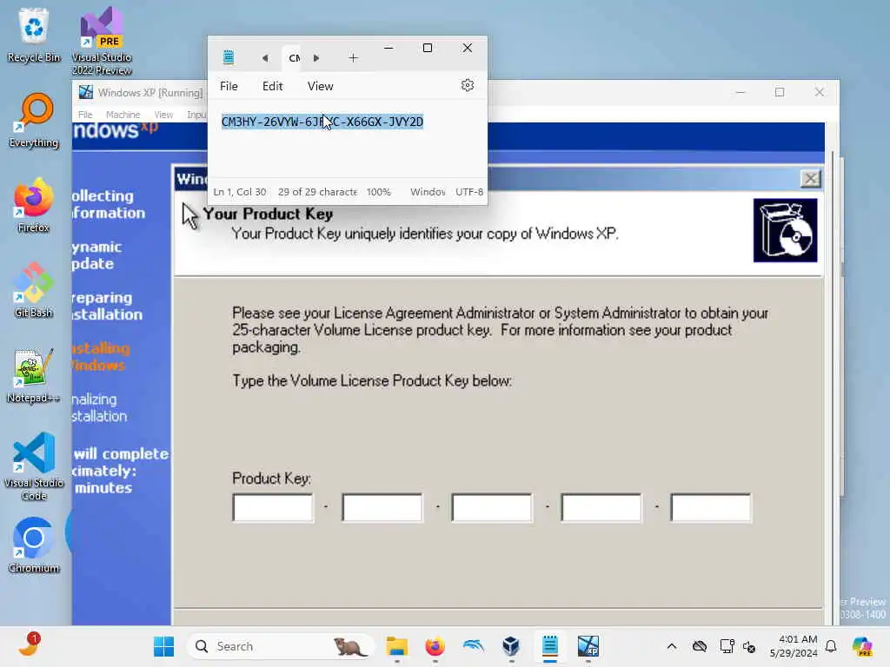Screen dimensions: 890x667
Task: Open the VirtualBox File menu
Action: coord(85,115)
